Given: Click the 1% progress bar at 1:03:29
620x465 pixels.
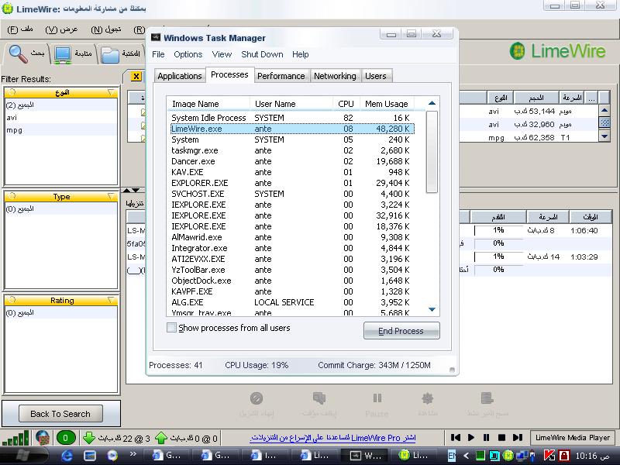Looking at the screenshot, I should (x=499, y=257).
